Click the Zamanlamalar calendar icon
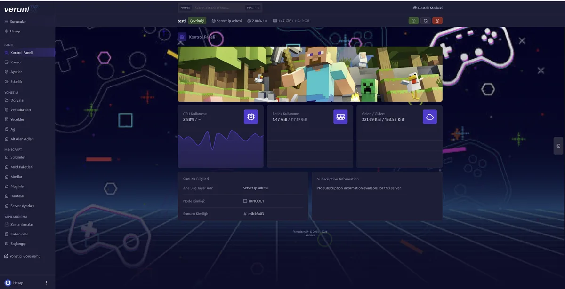The image size is (565, 289). point(7,224)
